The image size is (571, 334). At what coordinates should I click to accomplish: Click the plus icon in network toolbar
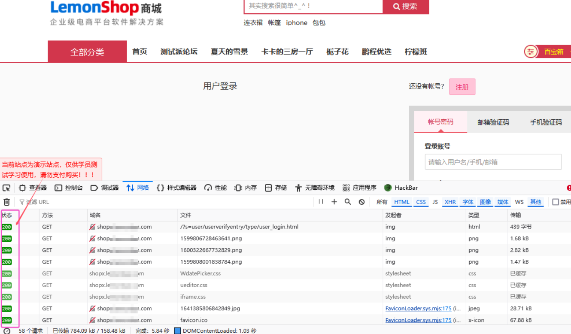[x=334, y=202]
